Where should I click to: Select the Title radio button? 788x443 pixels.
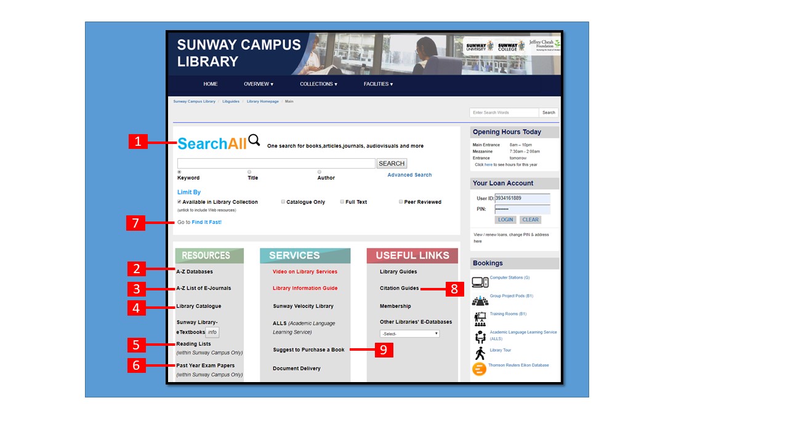click(249, 172)
